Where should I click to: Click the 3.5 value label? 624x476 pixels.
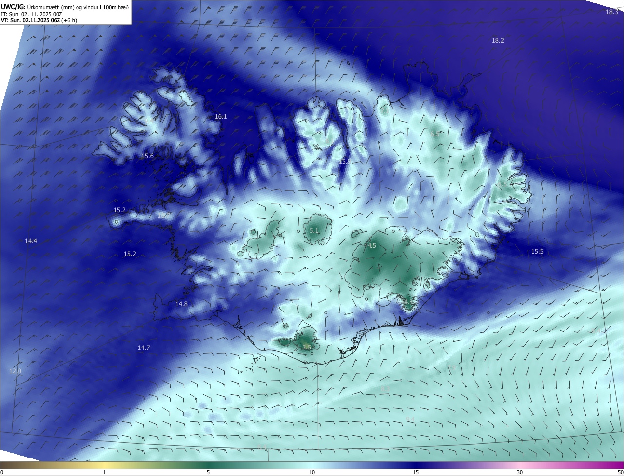coord(307,348)
